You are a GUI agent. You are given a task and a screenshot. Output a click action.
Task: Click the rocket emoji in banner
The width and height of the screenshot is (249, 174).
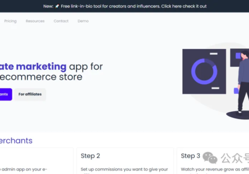pyautogui.click(x=57, y=6)
